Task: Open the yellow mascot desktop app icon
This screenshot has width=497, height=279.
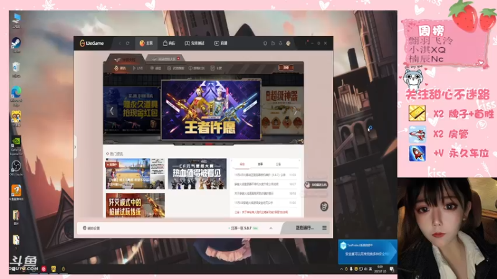Action: pyautogui.click(x=16, y=119)
